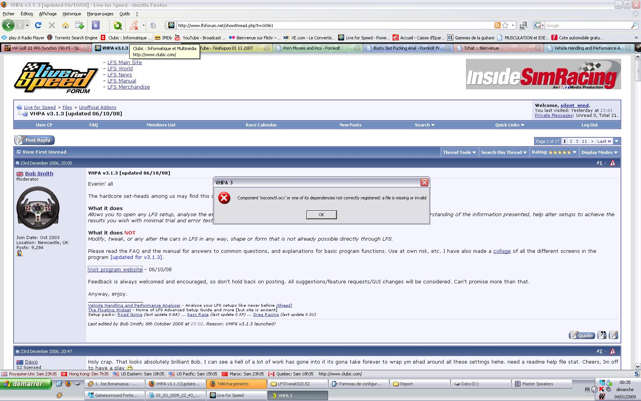Screen dimensions: 641x401
Task: Open the YouTube - Broadcast bookmark
Action: coord(200,37)
